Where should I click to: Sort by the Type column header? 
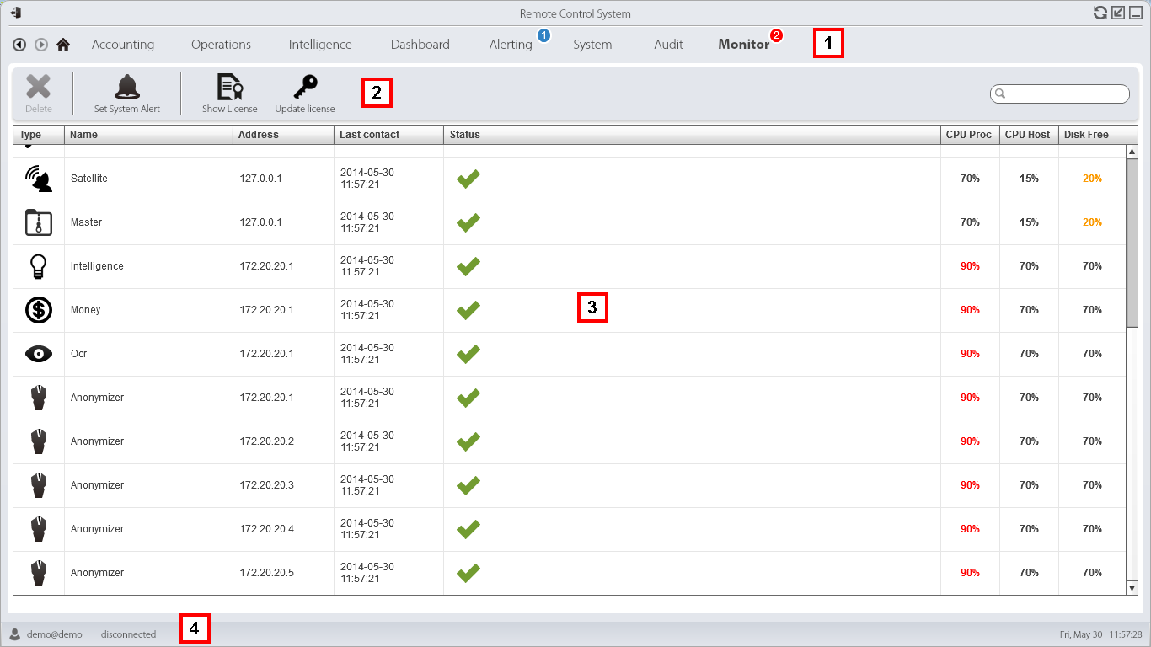[39, 135]
